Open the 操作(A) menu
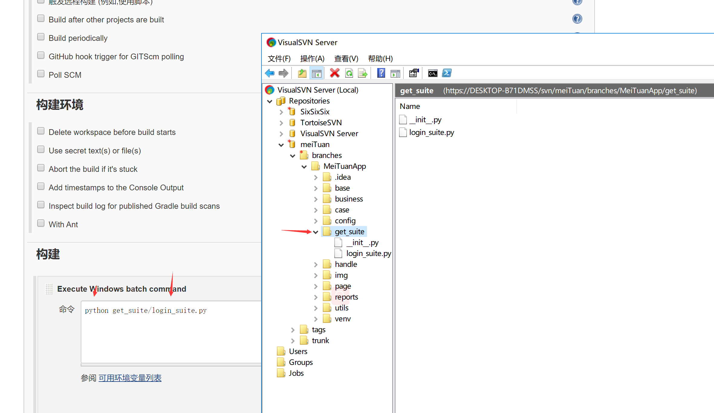Viewport: 714px width, 413px height. click(x=313, y=58)
